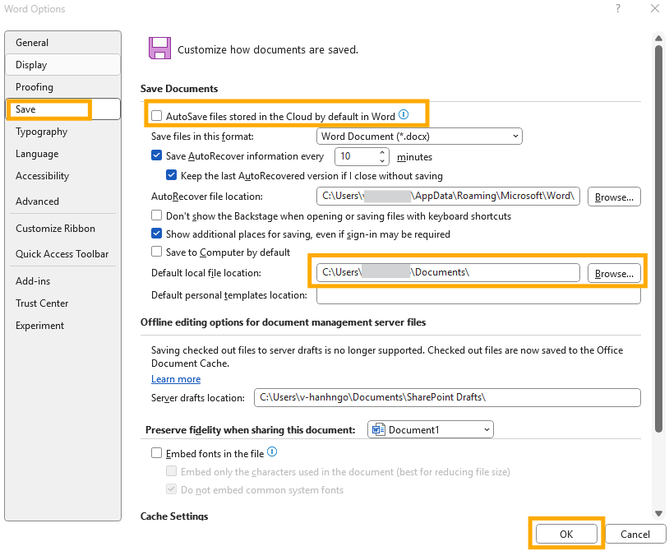Click the vertical scrollbar thumb
This screenshot has width=669, height=551.
click(659, 238)
